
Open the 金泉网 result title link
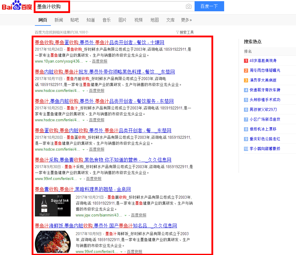click(x=83, y=189)
